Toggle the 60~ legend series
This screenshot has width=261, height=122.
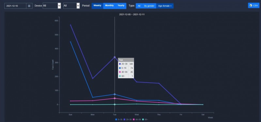pyautogui.click(x=145, y=119)
